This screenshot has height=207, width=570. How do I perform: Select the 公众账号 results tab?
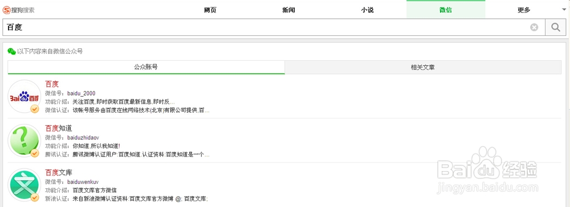click(146, 67)
